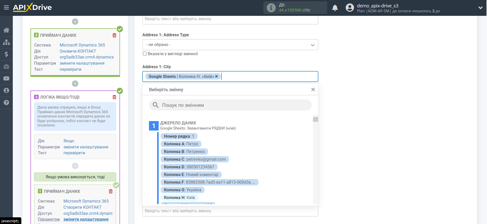Close the Виберіть змінну variable panel

[x=313, y=90]
